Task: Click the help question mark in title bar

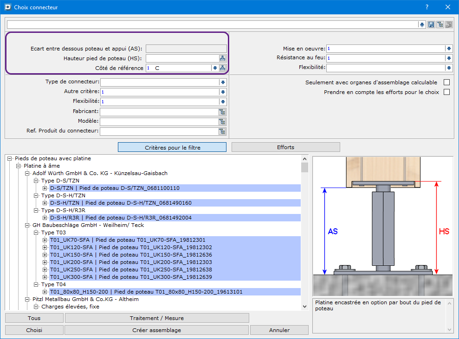Action: 427,7
